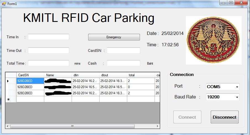Sort by Name column header
The image size is (250, 135).
click(58, 75)
